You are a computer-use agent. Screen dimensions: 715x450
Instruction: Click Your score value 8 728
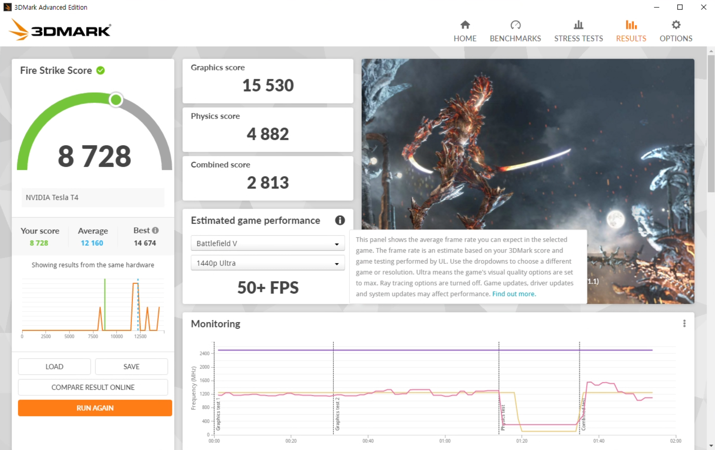coord(39,243)
